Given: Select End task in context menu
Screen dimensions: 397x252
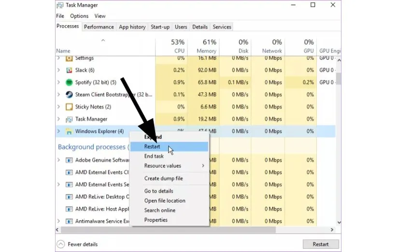Looking at the screenshot, I should (x=154, y=156).
